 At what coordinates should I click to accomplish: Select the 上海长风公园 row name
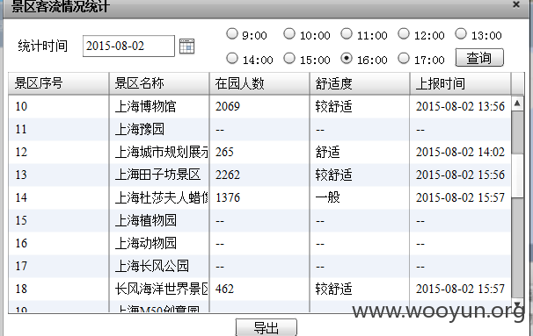pyautogui.click(x=151, y=266)
